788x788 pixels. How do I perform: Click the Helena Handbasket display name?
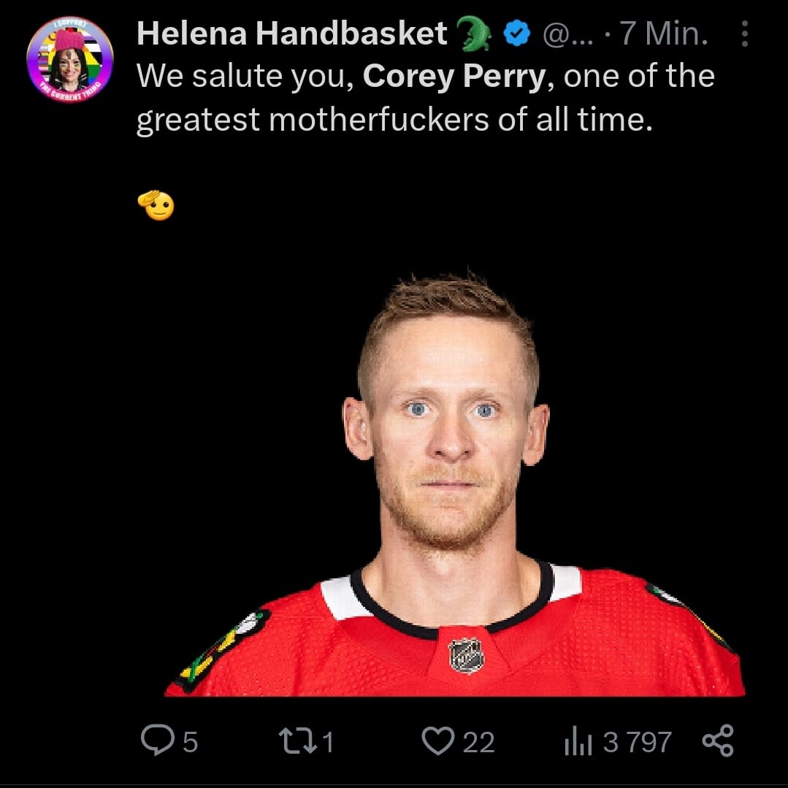point(291,34)
